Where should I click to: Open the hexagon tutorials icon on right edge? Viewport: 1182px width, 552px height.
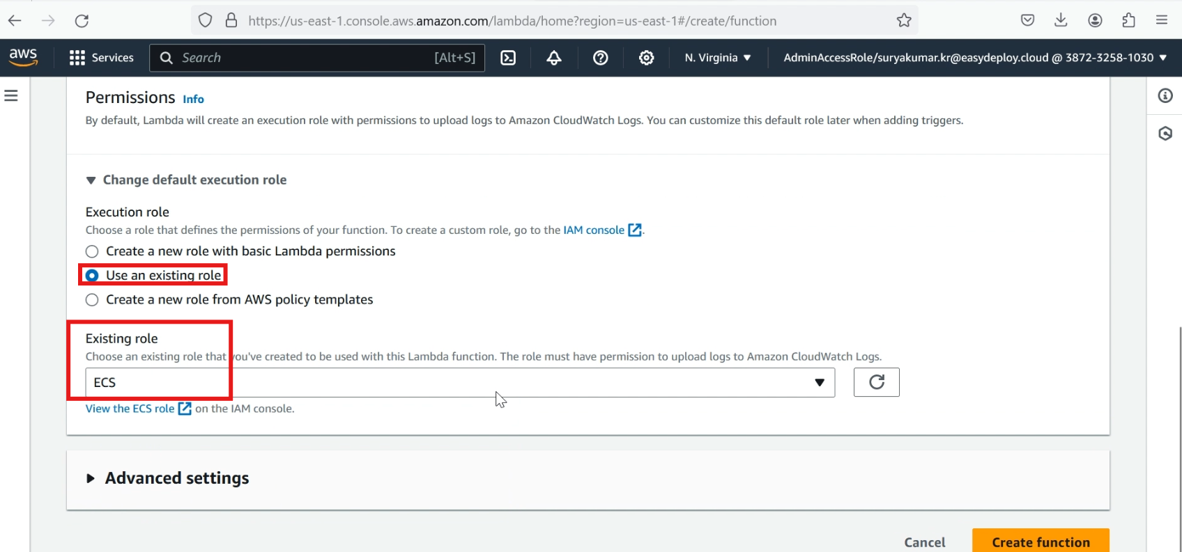click(1165, 133)
